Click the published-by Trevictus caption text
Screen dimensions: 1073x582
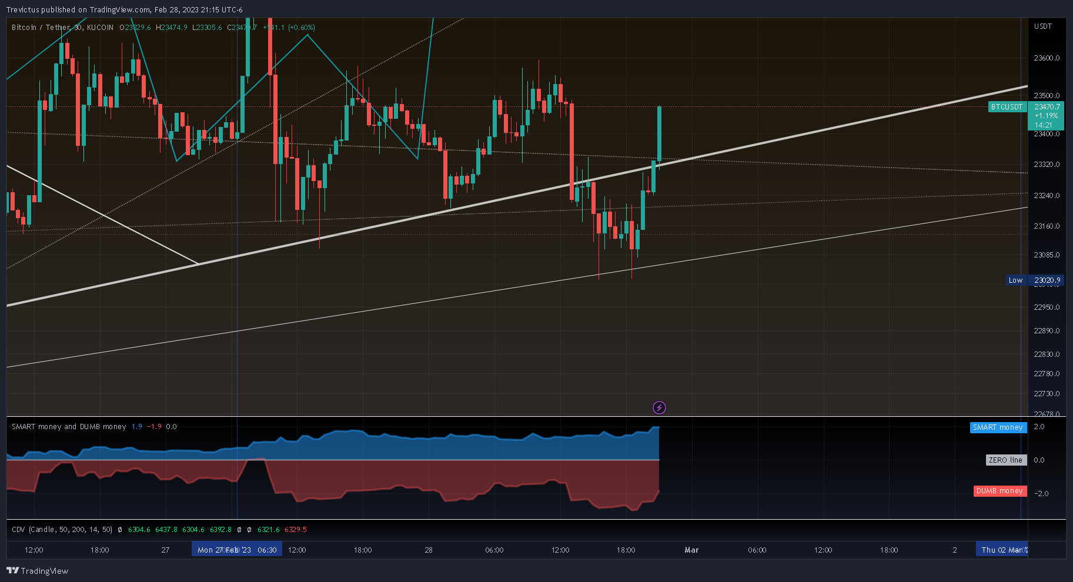click(x=124, y=9)
